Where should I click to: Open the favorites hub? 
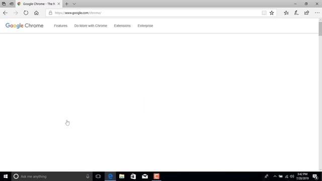[x=286, y=13]
